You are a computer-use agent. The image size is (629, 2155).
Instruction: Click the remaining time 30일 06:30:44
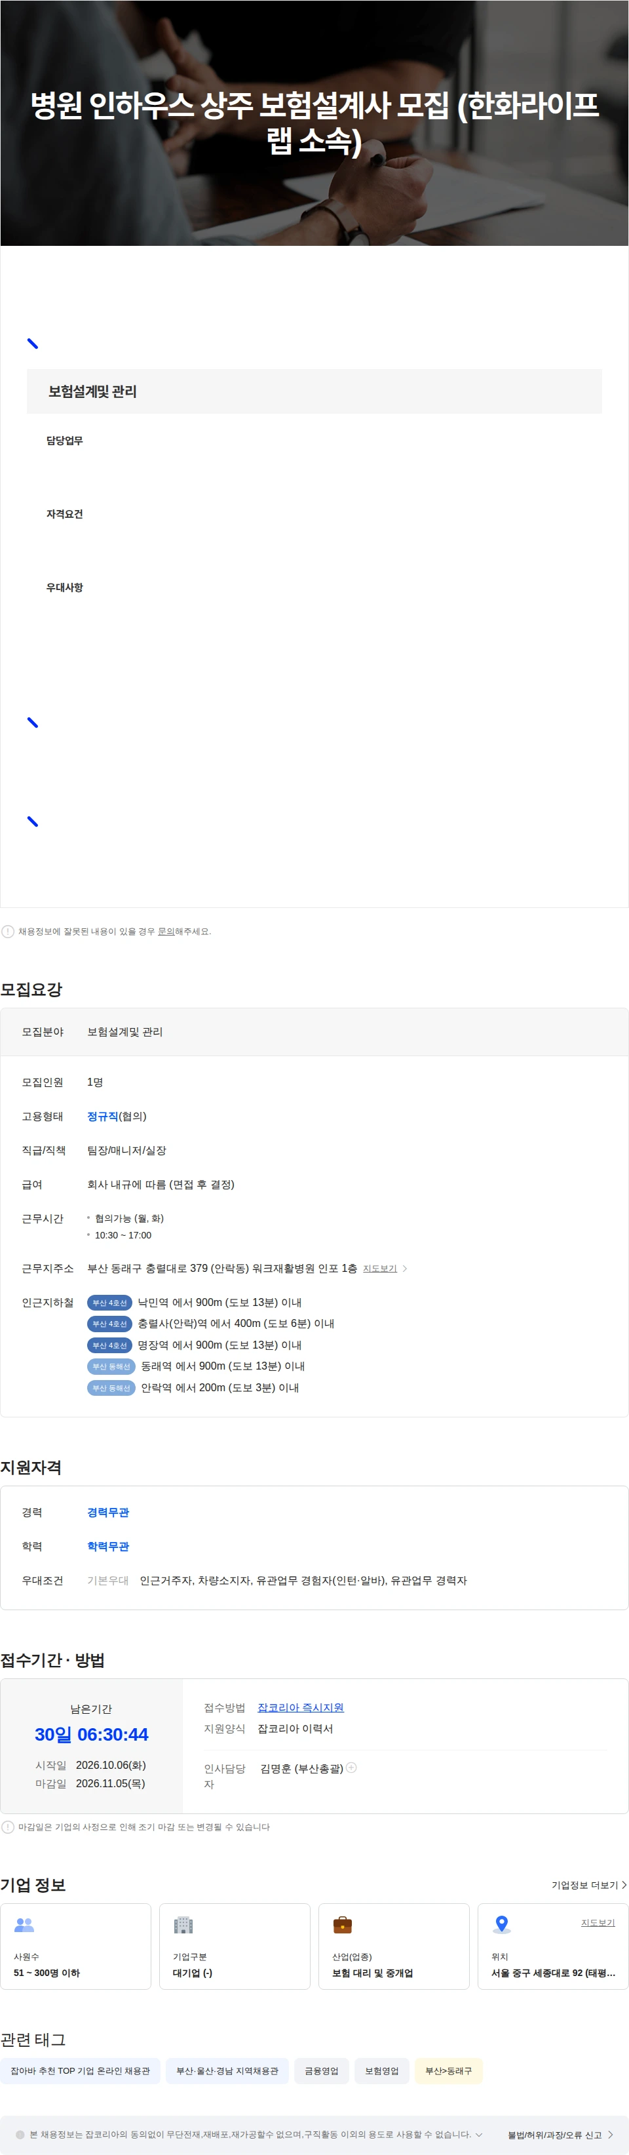91,1735
